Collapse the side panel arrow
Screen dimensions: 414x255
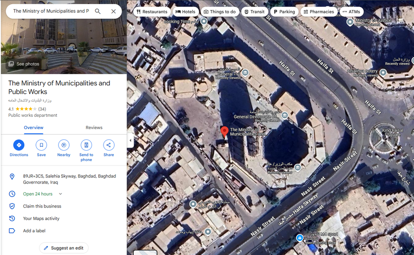click(x=130, y=140)
